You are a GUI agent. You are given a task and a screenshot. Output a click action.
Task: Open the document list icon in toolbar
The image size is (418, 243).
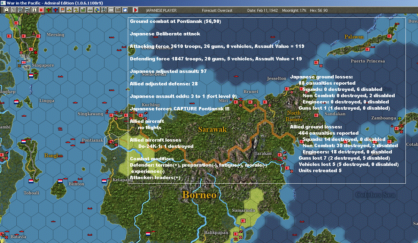pos(13,10)
